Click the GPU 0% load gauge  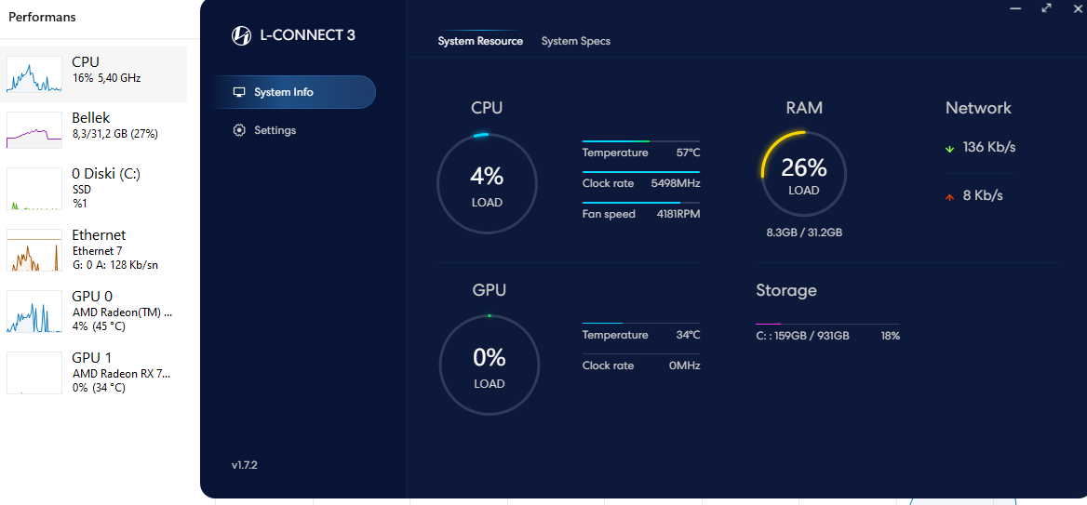pos(490,365)
